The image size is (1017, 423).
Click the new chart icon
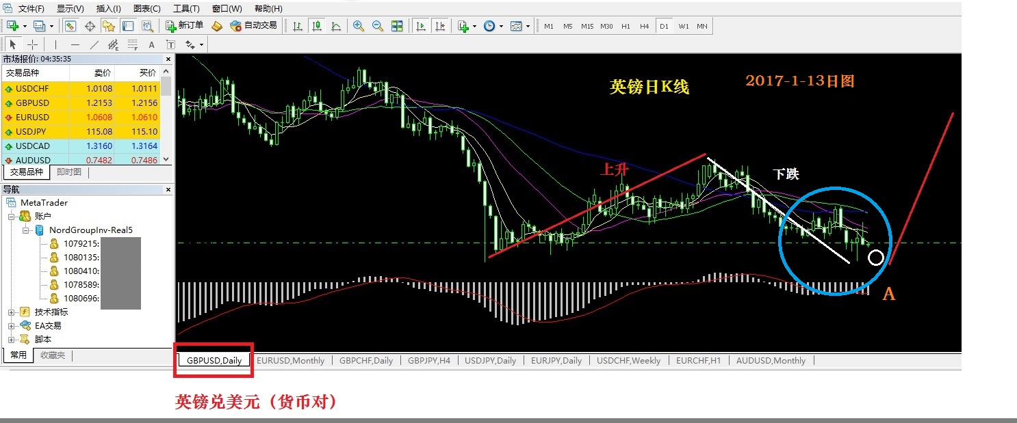[12, 26]
